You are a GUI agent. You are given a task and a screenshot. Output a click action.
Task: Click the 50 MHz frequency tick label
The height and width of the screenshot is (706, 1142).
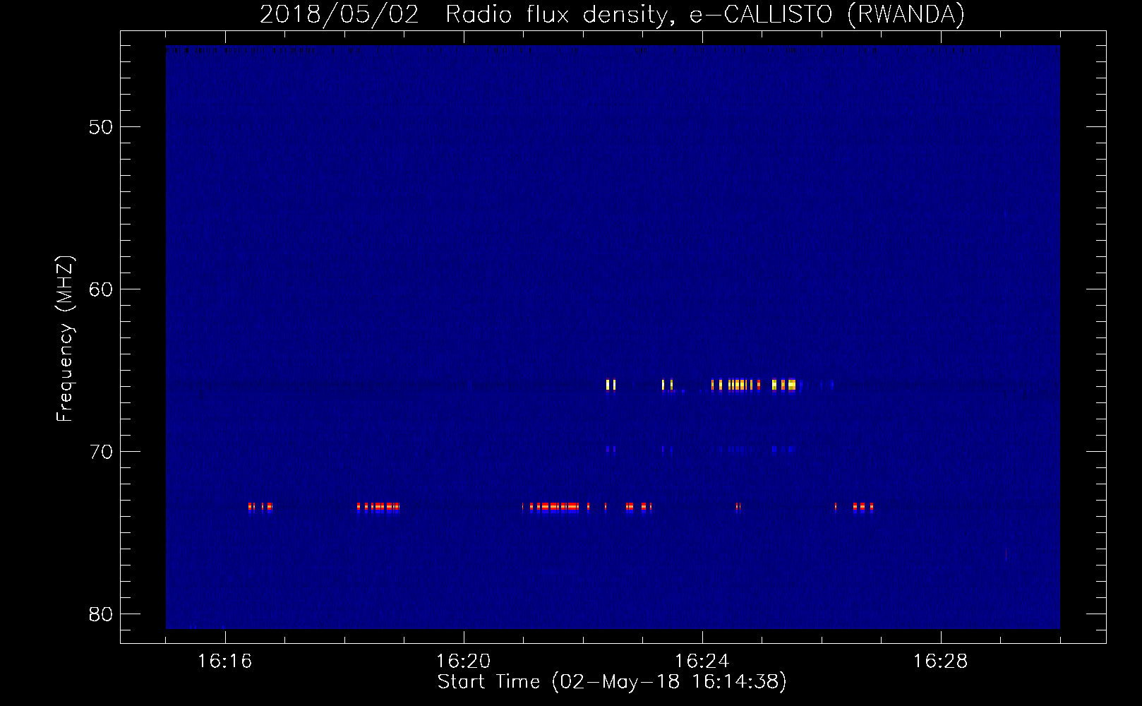click(101, 128)
